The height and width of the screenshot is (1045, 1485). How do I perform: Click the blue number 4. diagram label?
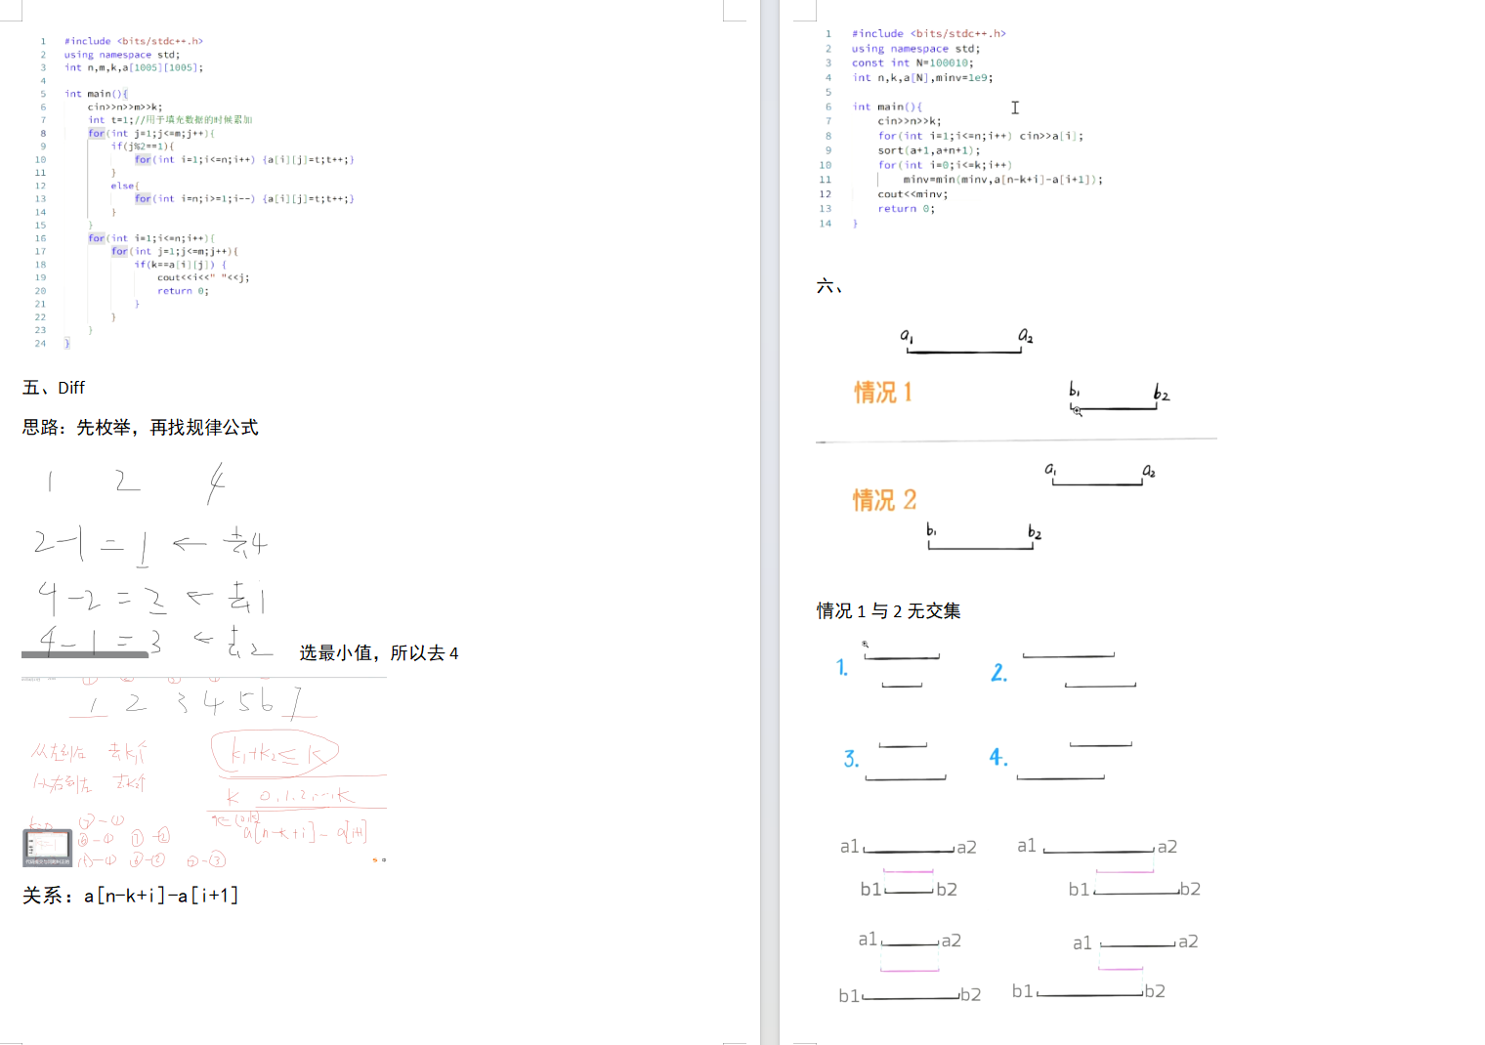pyautogui.click(x=997, y=757)
